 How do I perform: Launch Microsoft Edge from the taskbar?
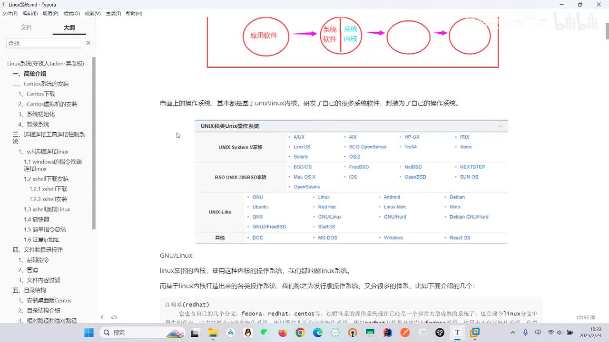(x=318, y=332)
